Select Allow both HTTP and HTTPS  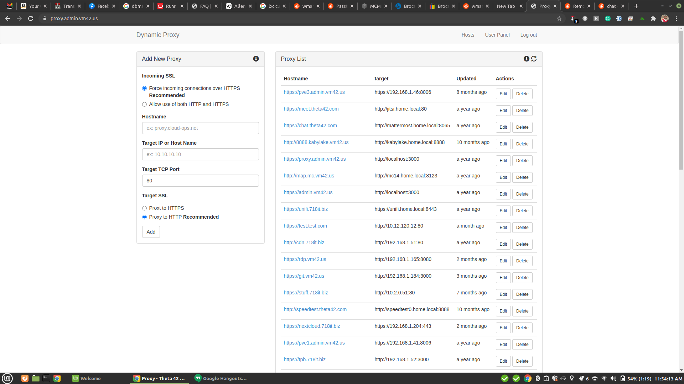point(144,104)
